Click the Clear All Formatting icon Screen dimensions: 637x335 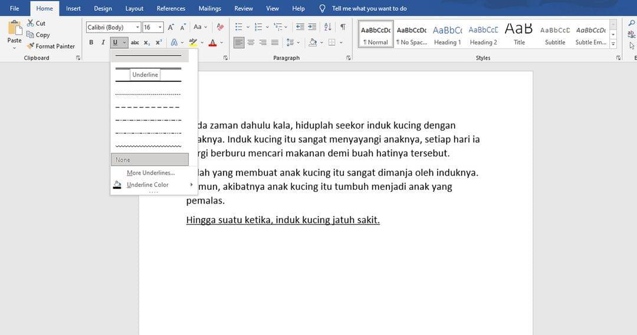(x=220, y=27)
